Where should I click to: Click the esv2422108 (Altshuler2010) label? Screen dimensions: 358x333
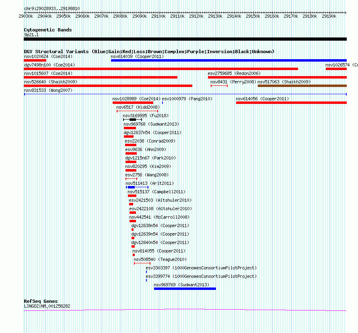click(x=160, y=209)
